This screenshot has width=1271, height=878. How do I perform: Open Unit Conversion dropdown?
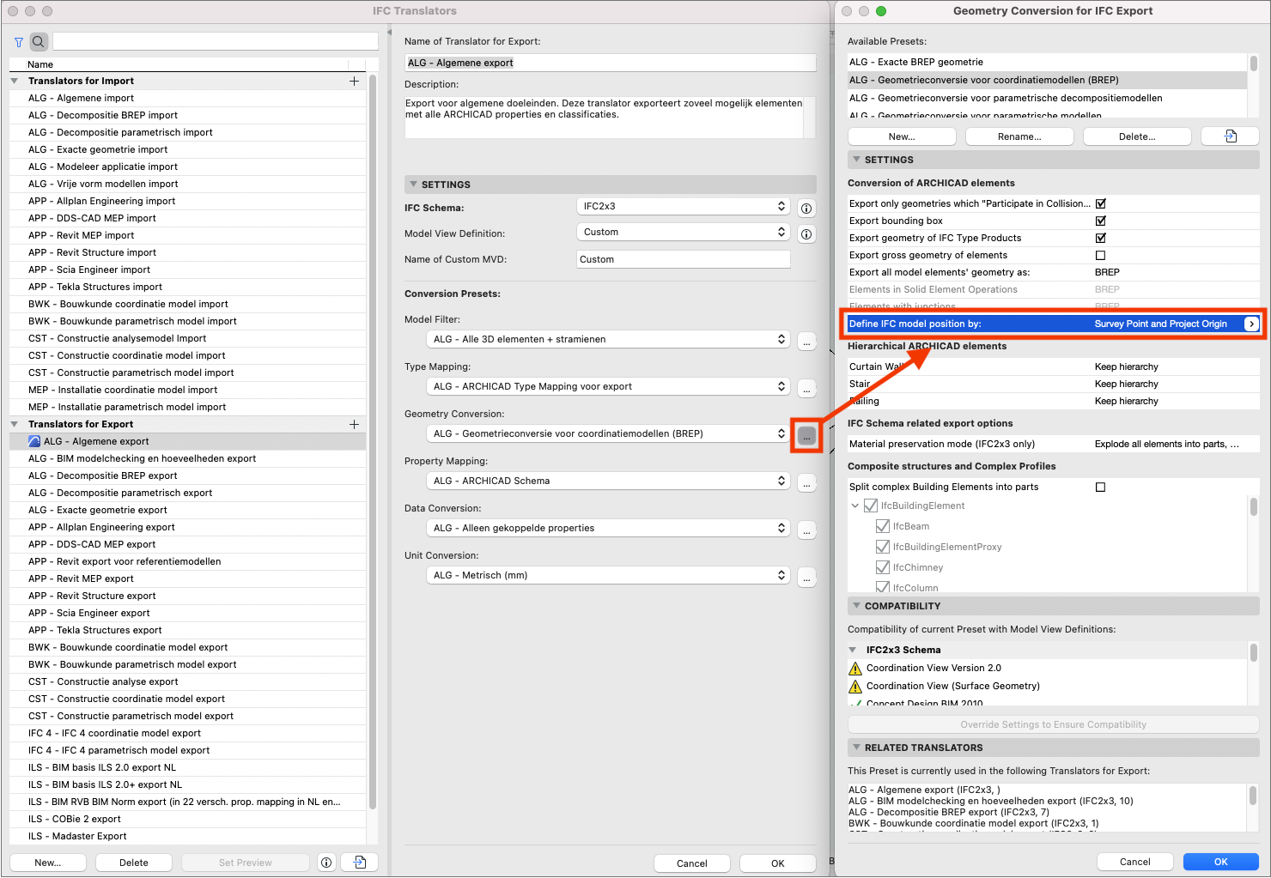(608, 575)
